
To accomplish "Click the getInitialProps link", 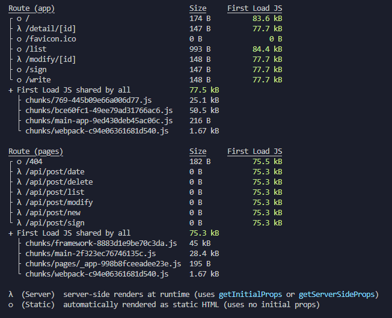I will (250, 295).
